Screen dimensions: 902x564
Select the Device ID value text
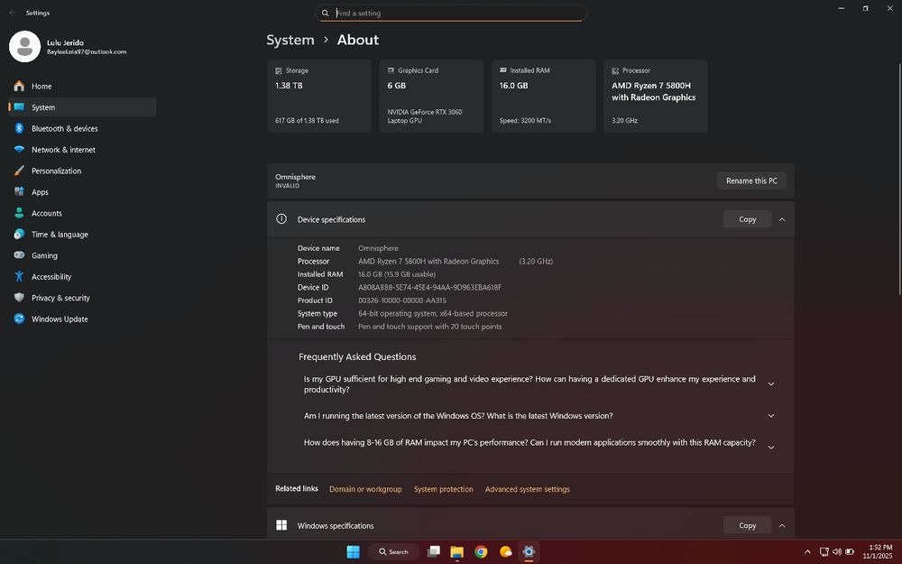pyautogui.click(x=429, y=287)
